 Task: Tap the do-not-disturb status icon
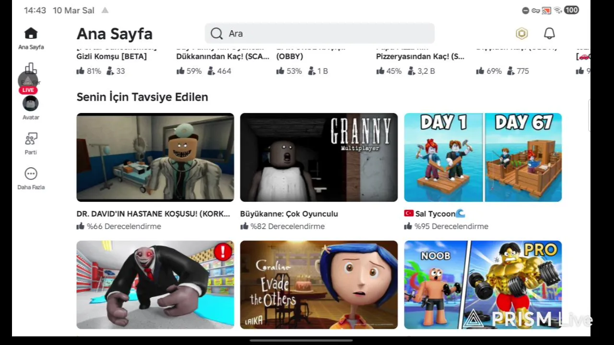[x=525, y=10]
